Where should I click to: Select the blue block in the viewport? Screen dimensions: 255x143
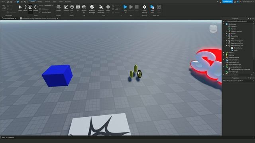(57, 75)
